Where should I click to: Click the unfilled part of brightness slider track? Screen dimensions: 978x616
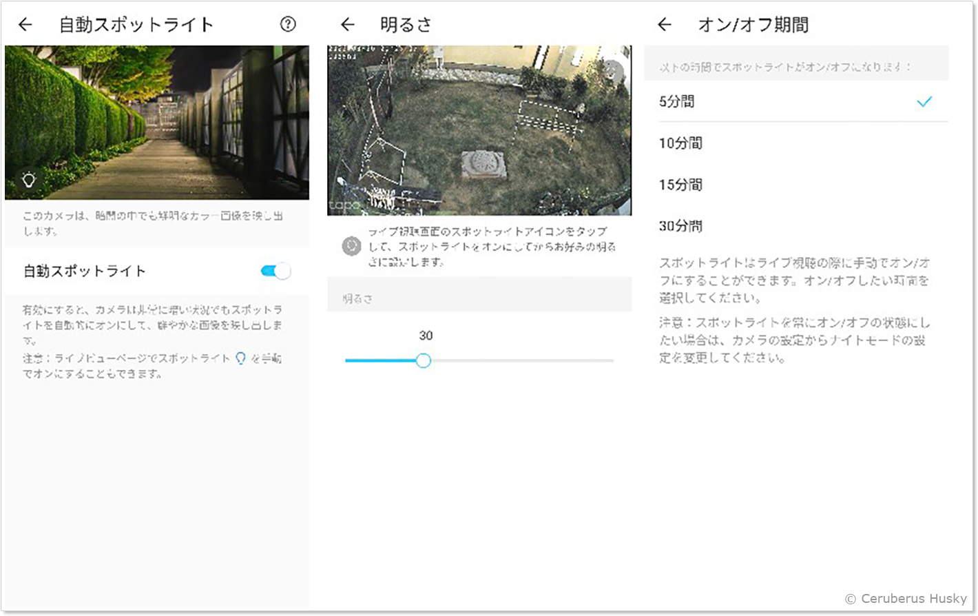click(521, 360)
